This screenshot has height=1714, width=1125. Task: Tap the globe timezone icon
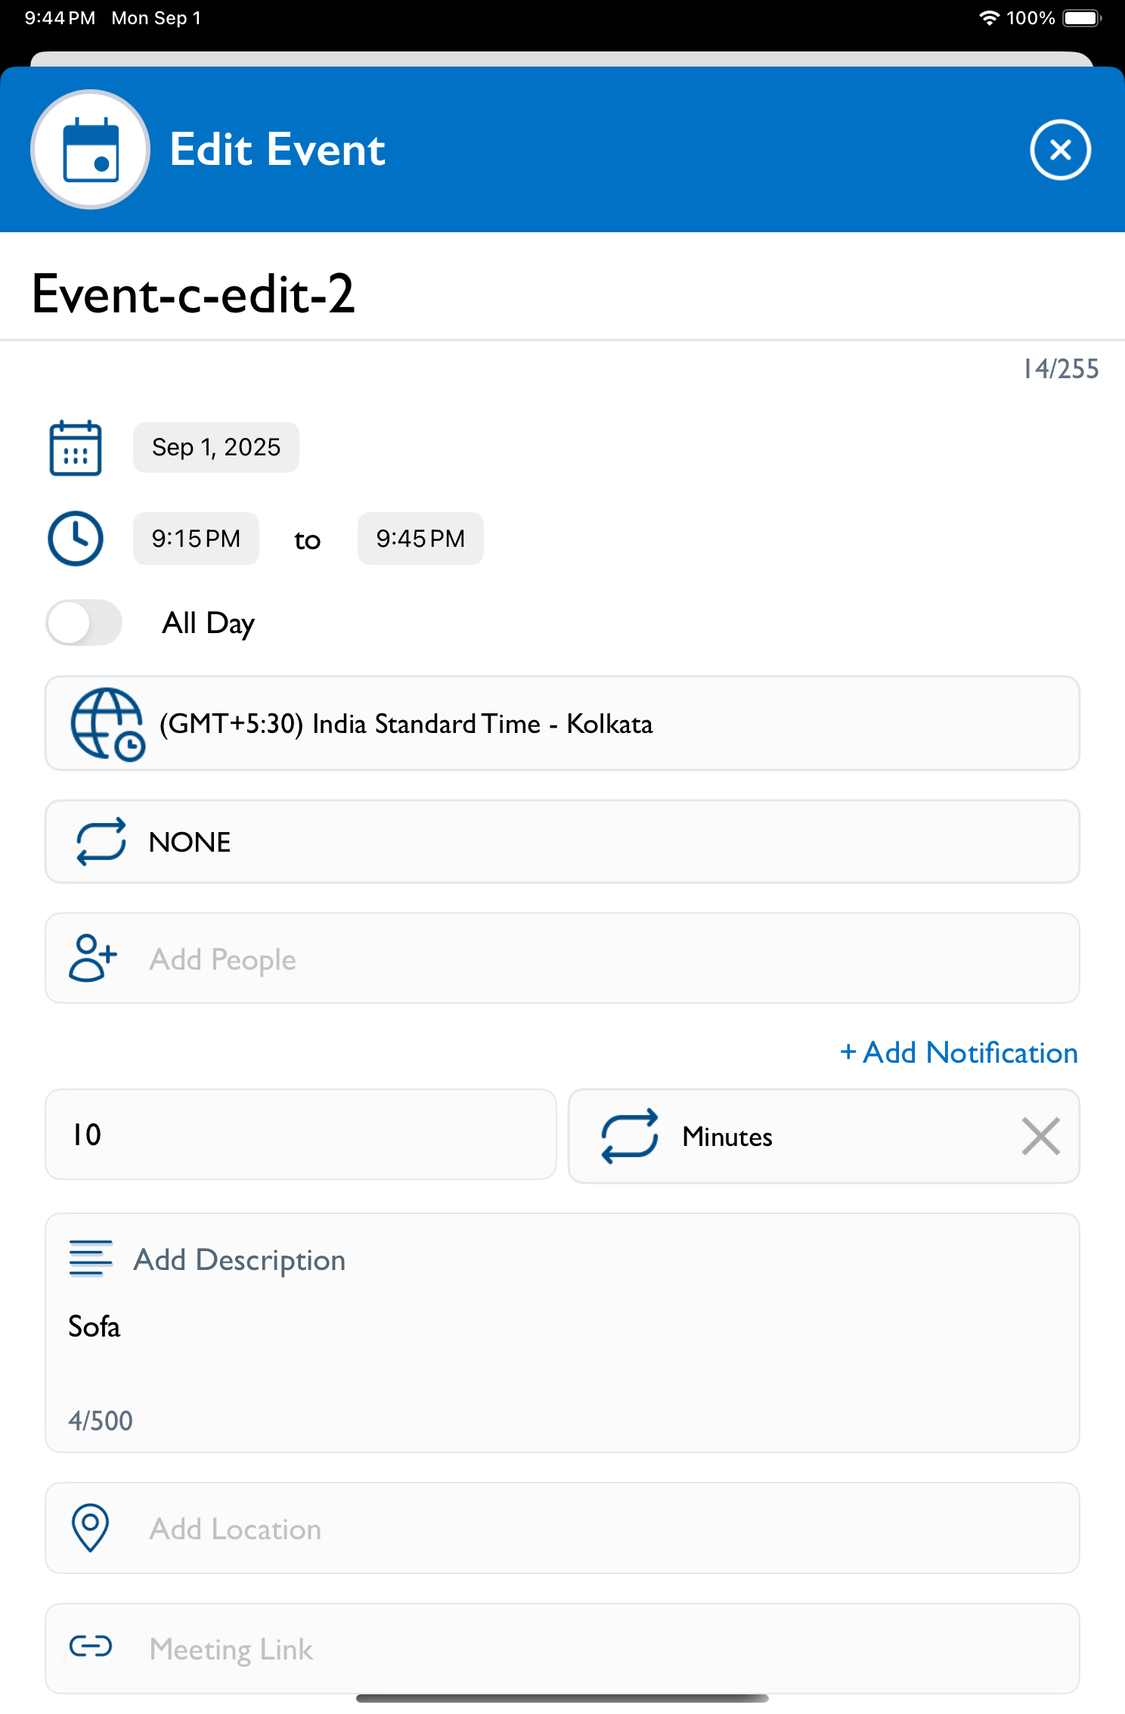[107, 724]
